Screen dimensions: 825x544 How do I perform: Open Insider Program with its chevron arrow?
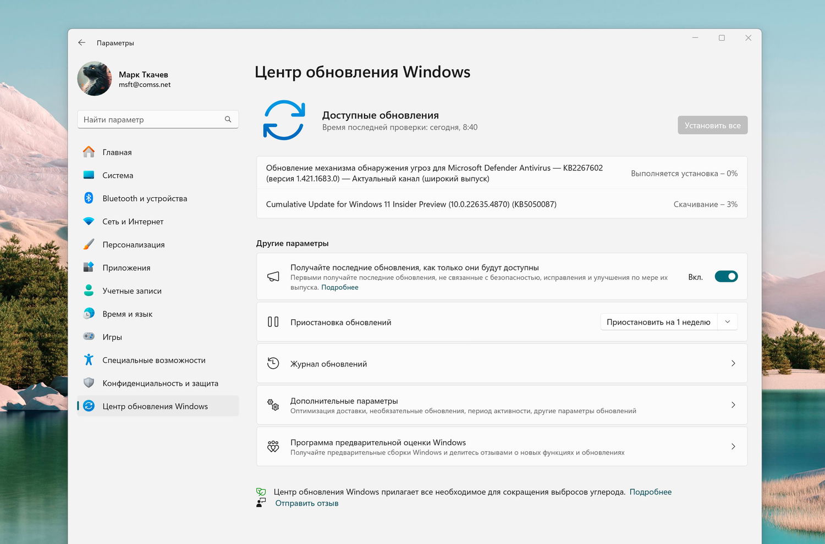pos(733,446)
